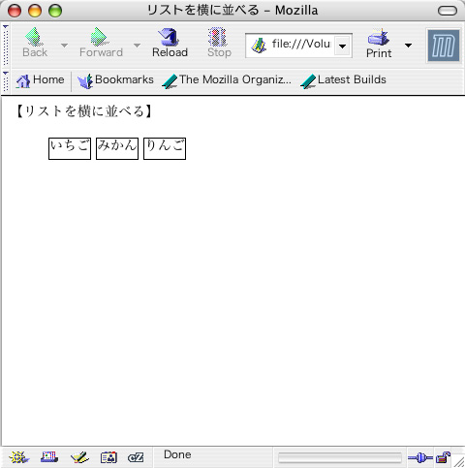Expand the URL bar history dropdown
Viewport: 465px width, 468px height.
pos(342,46)
